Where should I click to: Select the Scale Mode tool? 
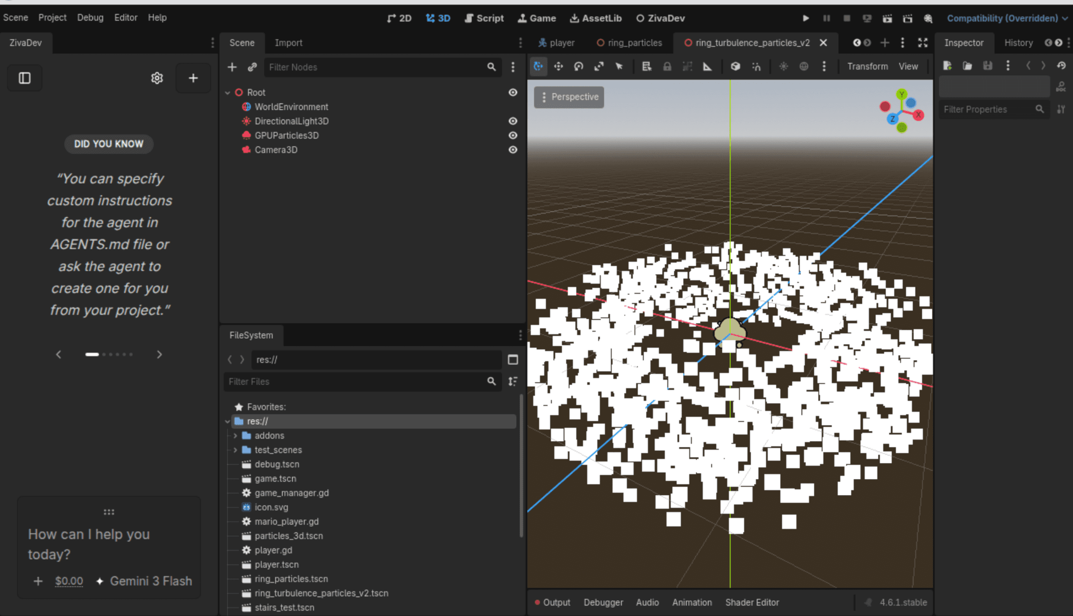tap(599, 67)
